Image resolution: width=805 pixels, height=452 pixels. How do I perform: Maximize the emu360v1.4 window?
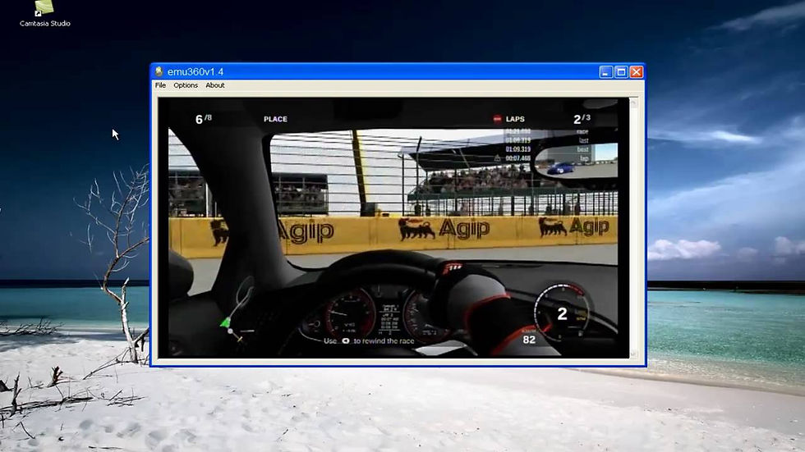621,71
